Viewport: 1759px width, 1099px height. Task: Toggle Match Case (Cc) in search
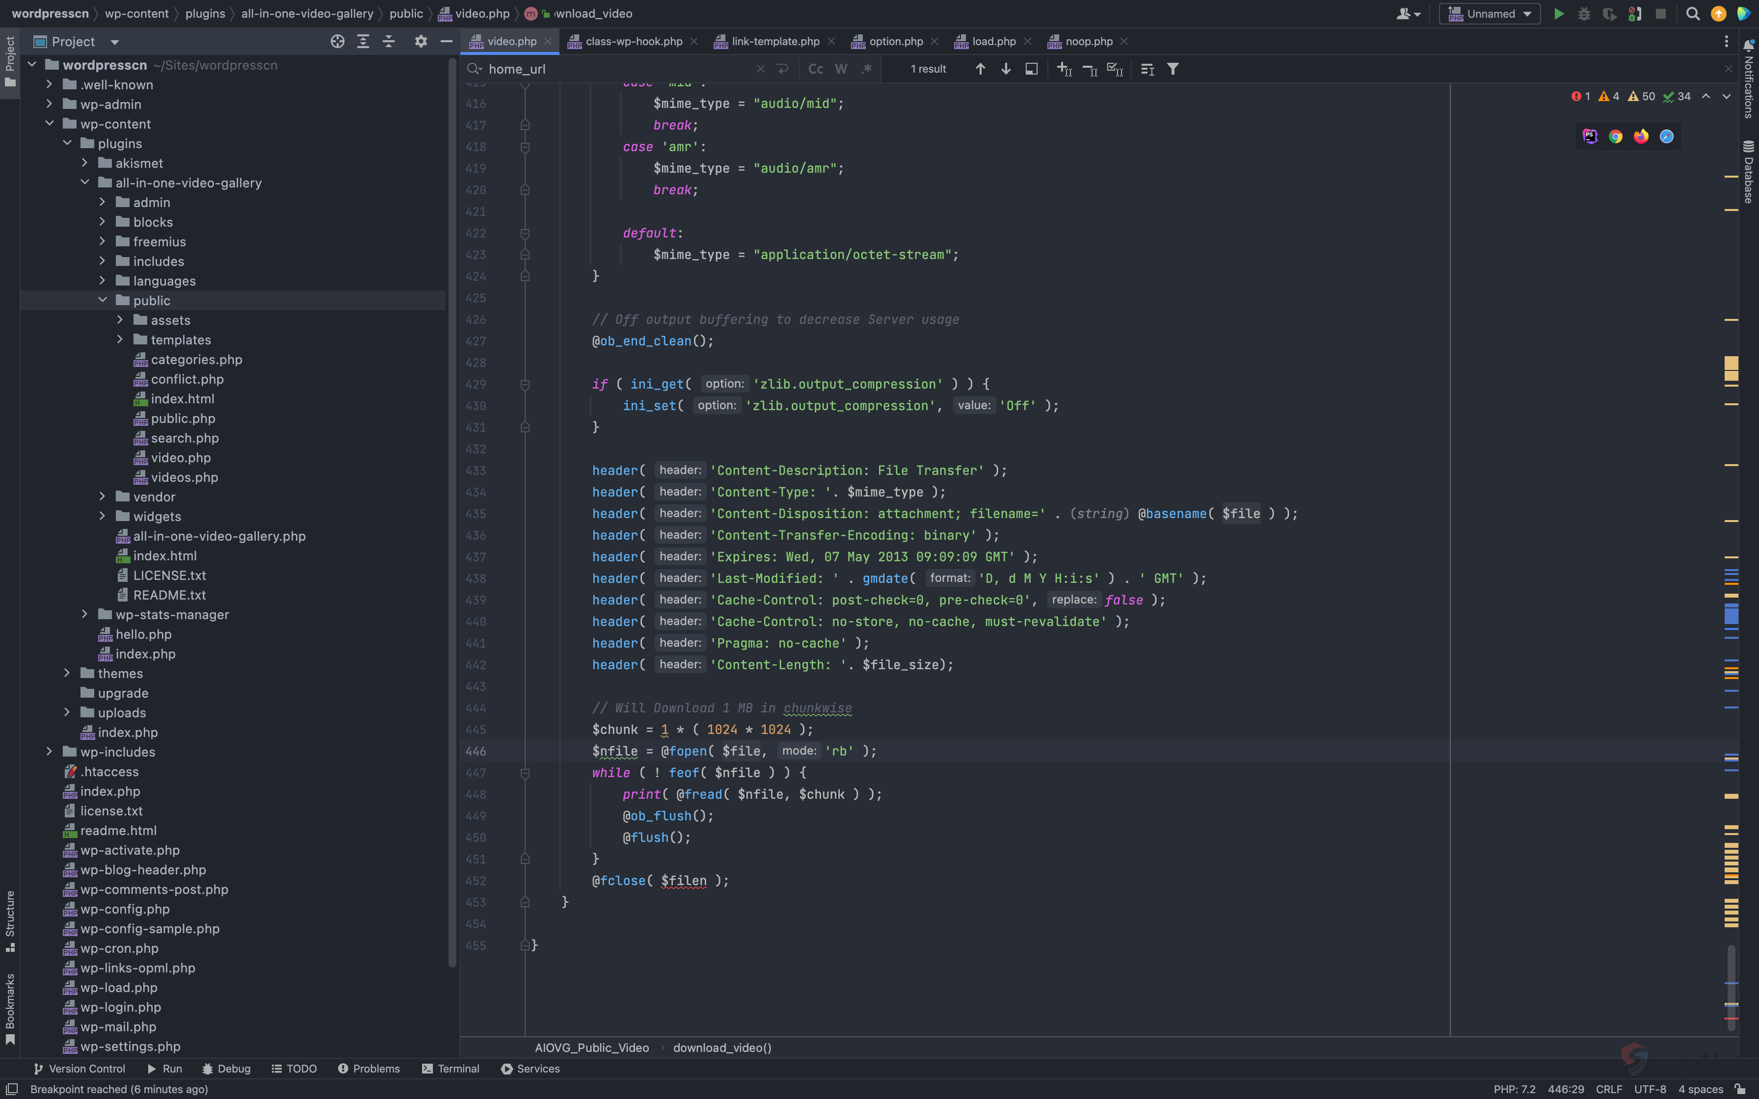coord(816,69)
